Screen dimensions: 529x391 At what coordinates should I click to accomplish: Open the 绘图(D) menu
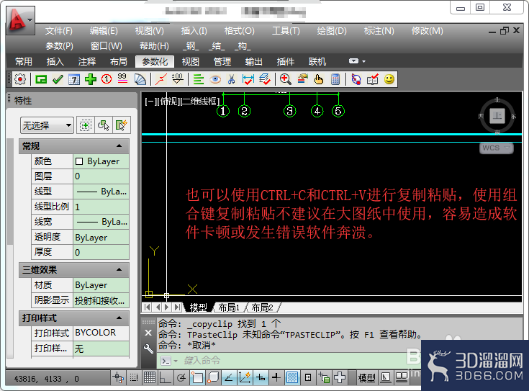coord(332,31)
